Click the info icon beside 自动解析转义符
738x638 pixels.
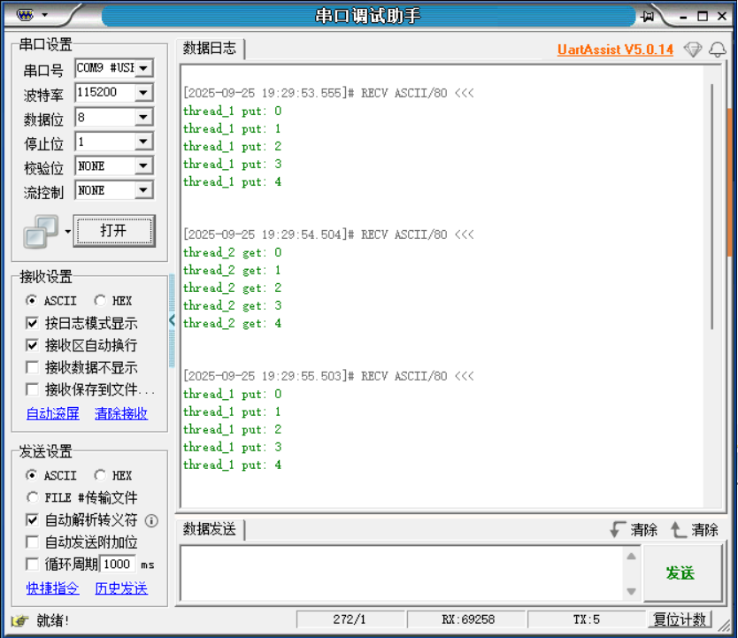click(x=151, y=520)
